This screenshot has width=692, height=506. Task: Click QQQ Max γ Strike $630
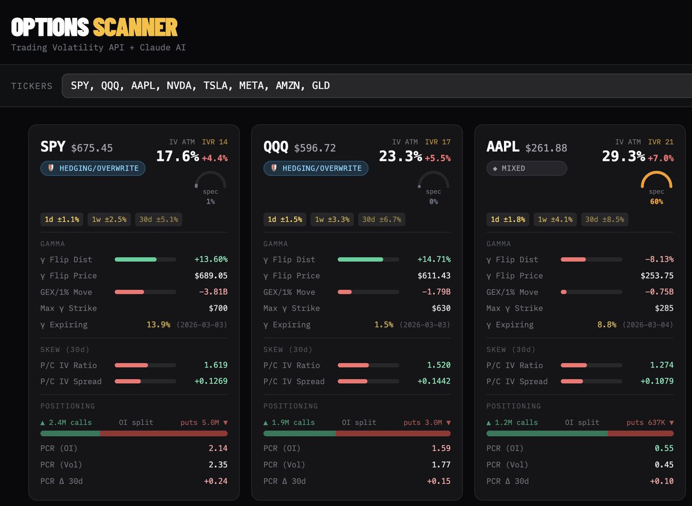pos(441,308)
